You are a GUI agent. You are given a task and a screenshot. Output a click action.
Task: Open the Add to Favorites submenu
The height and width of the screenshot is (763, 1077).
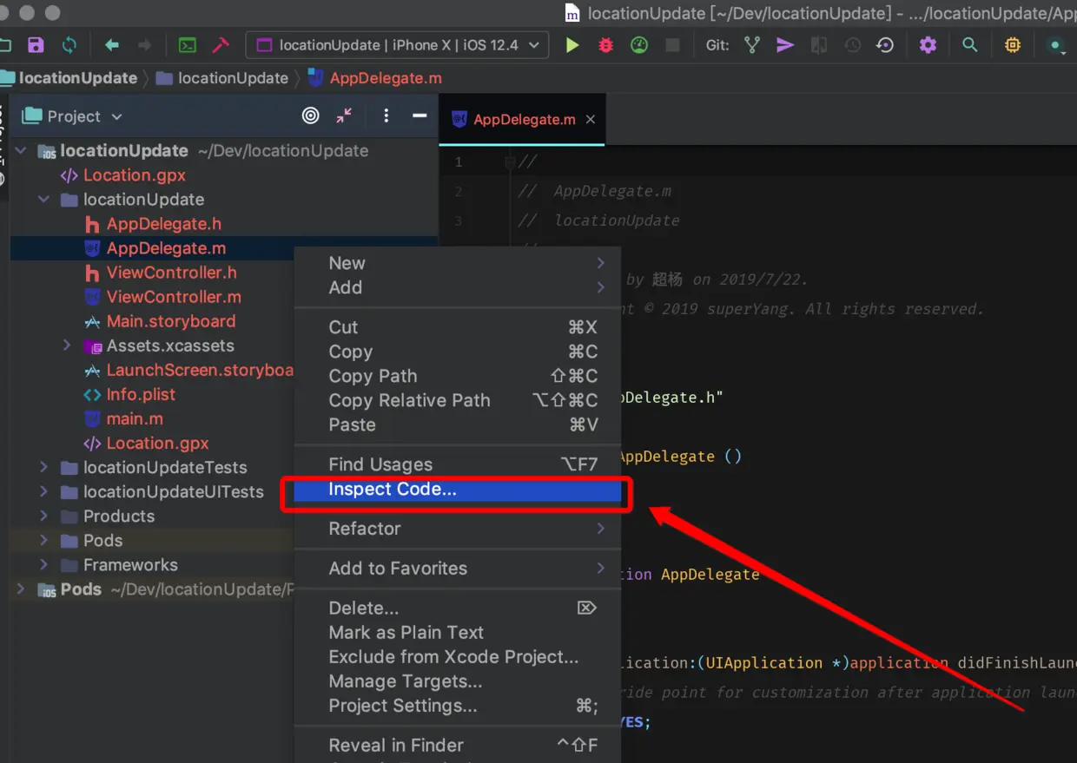point(458,569)
